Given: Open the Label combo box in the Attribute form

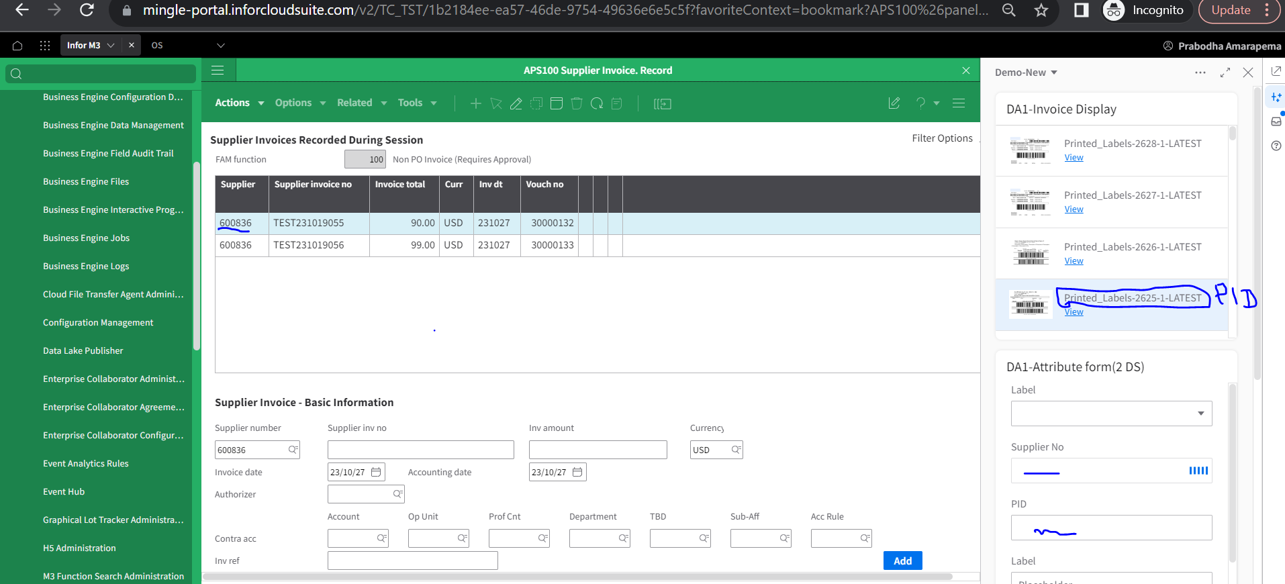Looking at the screenshot, I should (x=1111, y=413).
